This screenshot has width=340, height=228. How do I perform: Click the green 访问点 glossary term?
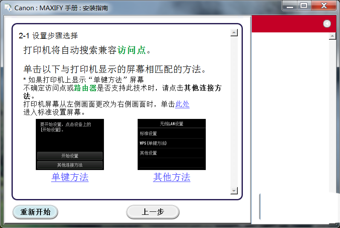pos(131,50)
